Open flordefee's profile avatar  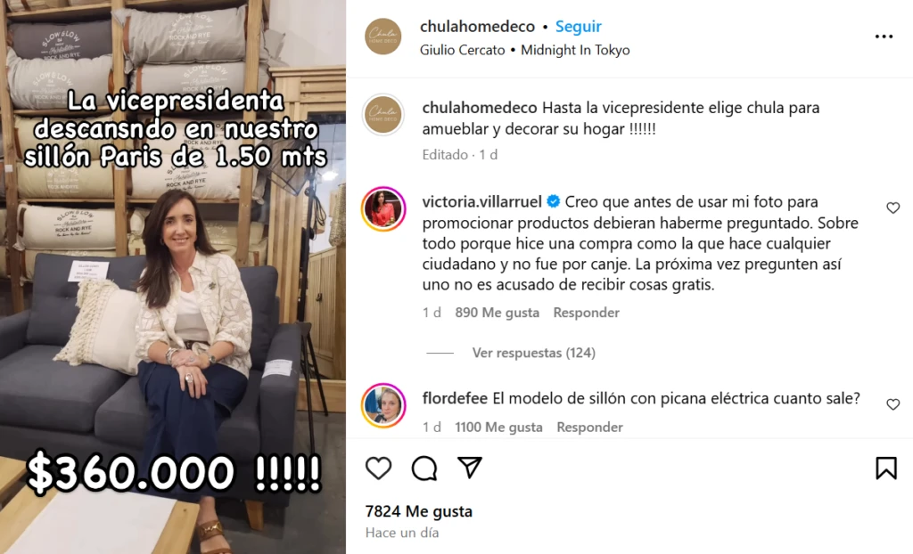click(x=383, y=405)
